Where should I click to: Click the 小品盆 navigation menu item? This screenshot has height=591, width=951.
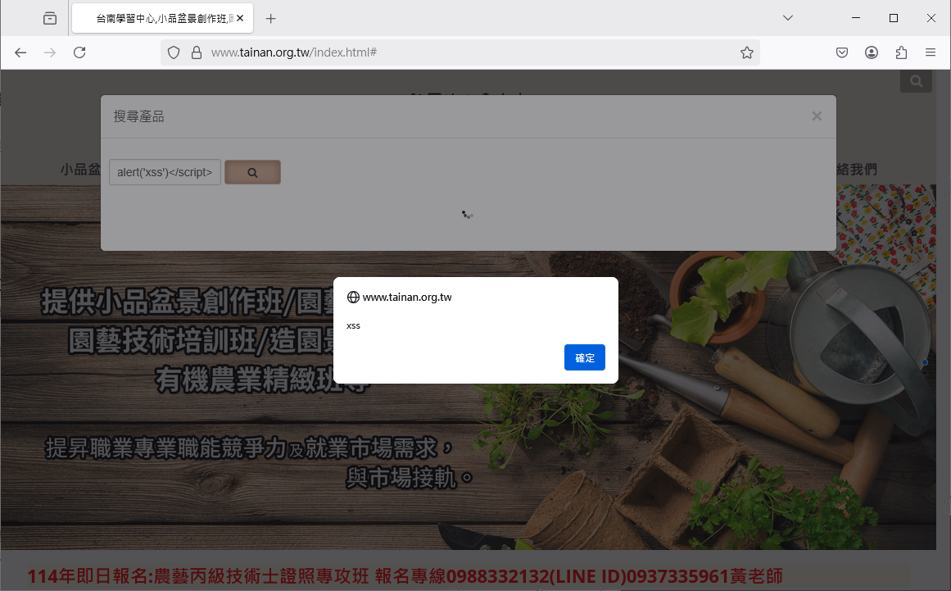click(80, 170)
